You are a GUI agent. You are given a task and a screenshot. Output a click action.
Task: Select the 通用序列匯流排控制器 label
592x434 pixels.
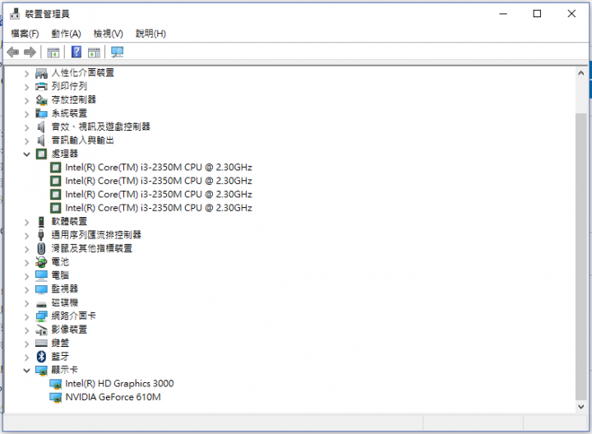point(96,235)
